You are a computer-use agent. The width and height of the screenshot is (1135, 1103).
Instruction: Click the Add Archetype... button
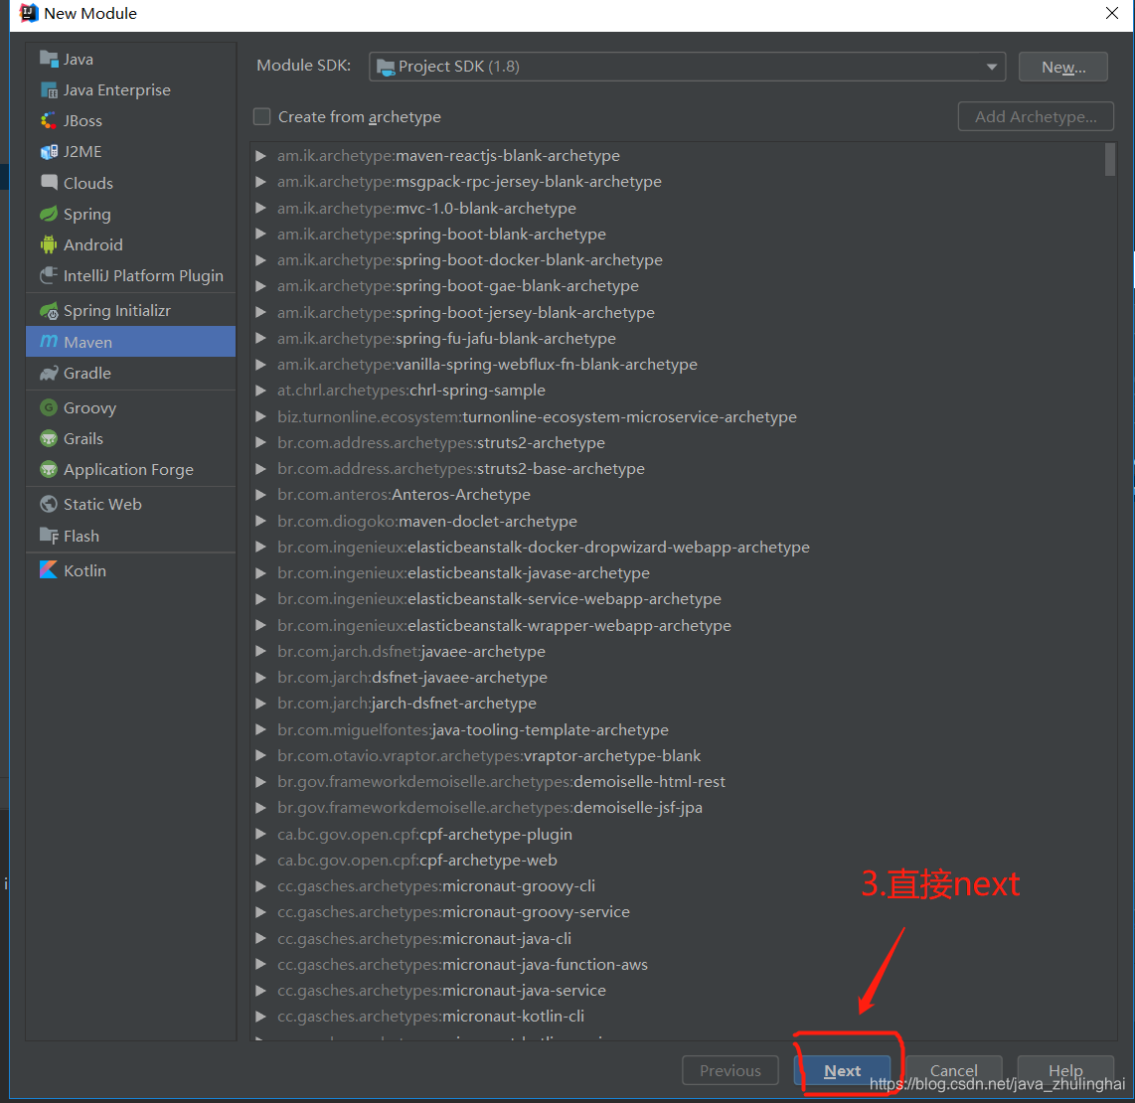click(x=1035, y=116)
